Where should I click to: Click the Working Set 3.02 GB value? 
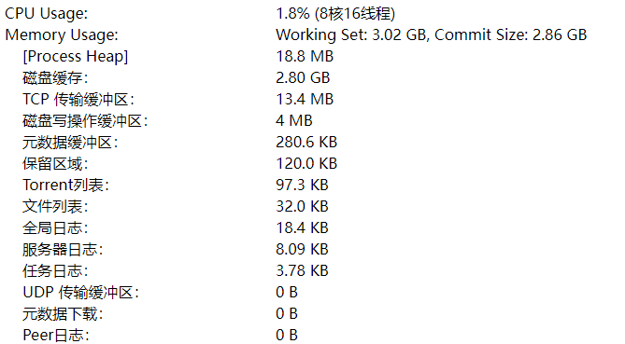pos(351,35)
